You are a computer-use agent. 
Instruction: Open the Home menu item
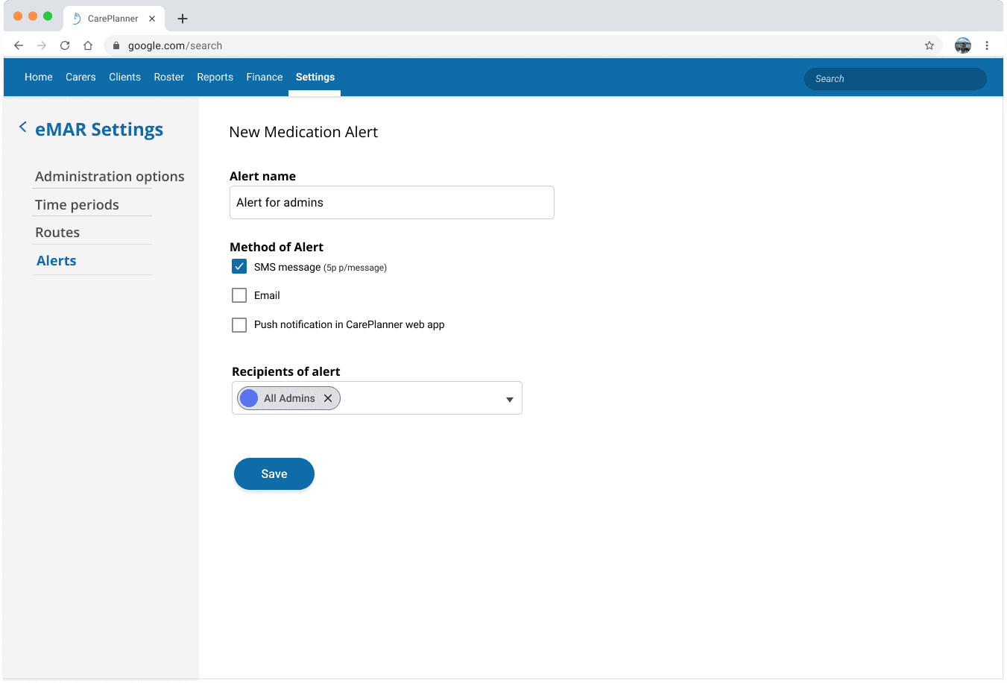click(x=39, y=77)
